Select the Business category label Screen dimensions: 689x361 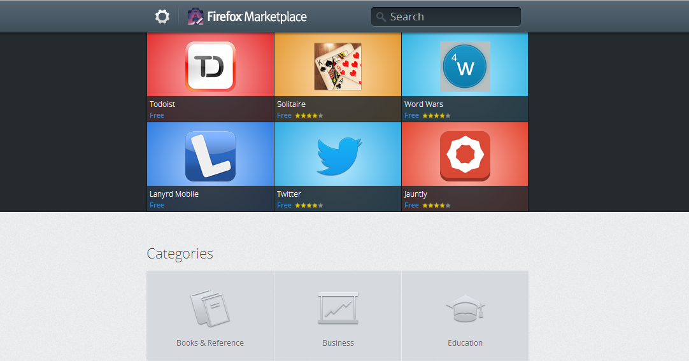(x=338, y=343)
